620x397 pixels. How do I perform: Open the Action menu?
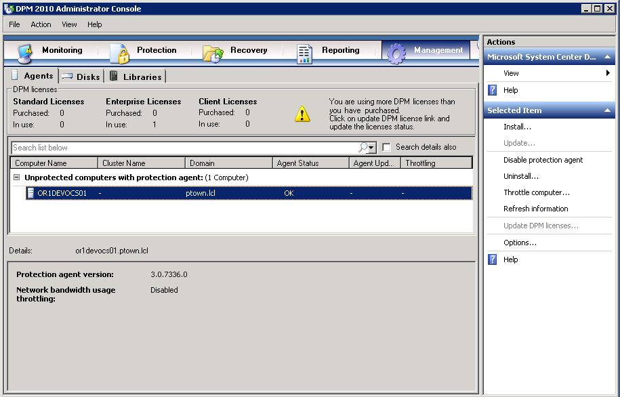point(41,24)
